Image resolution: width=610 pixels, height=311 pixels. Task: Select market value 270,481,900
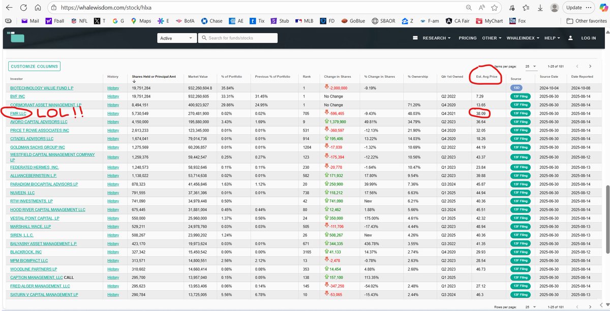tap(198, 114)
